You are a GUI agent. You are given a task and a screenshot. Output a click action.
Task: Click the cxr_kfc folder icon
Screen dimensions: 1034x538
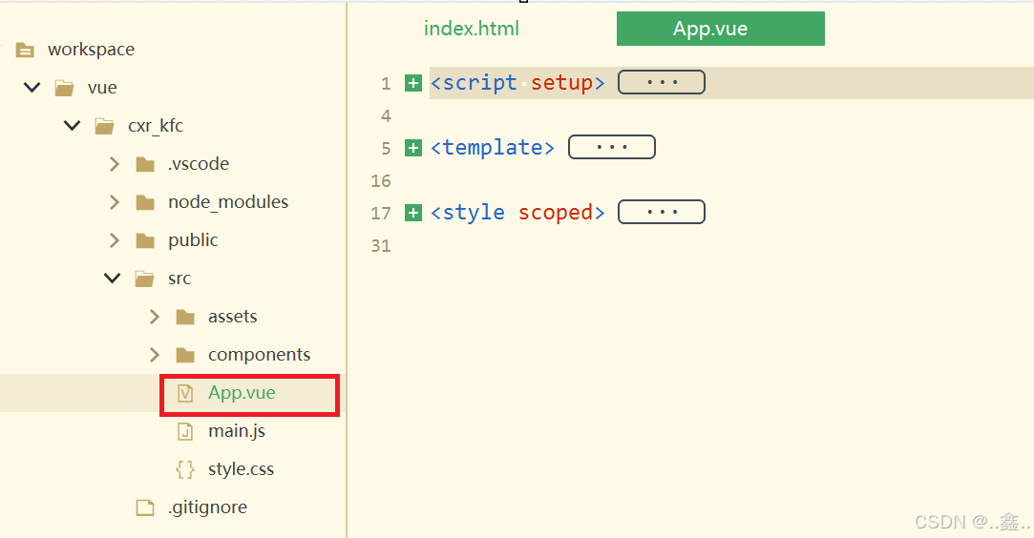[x=104, y=126]
